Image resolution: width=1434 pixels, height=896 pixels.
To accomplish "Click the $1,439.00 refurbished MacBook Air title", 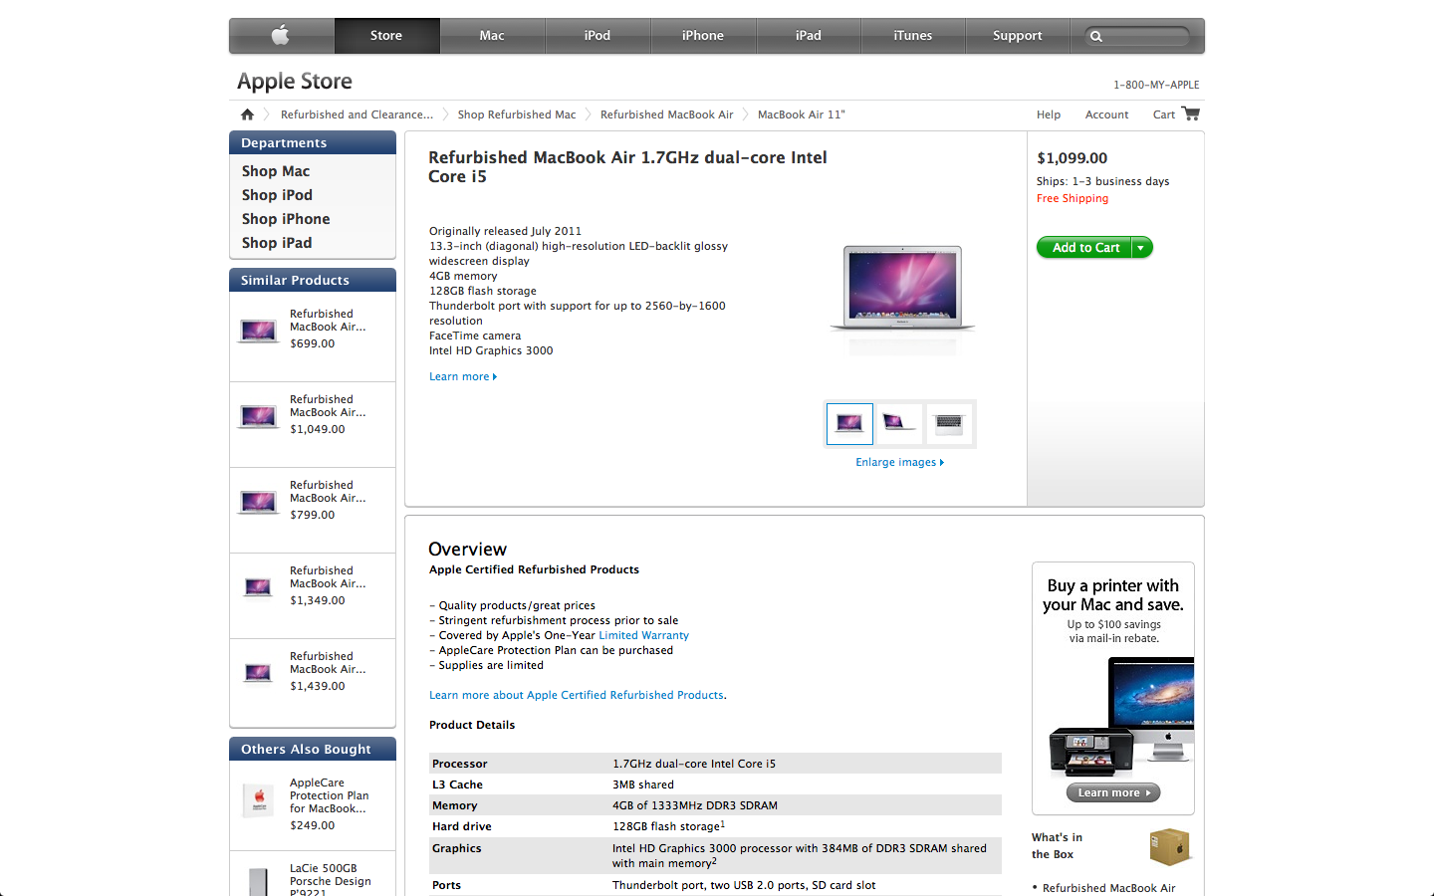I will coord(328,662).
